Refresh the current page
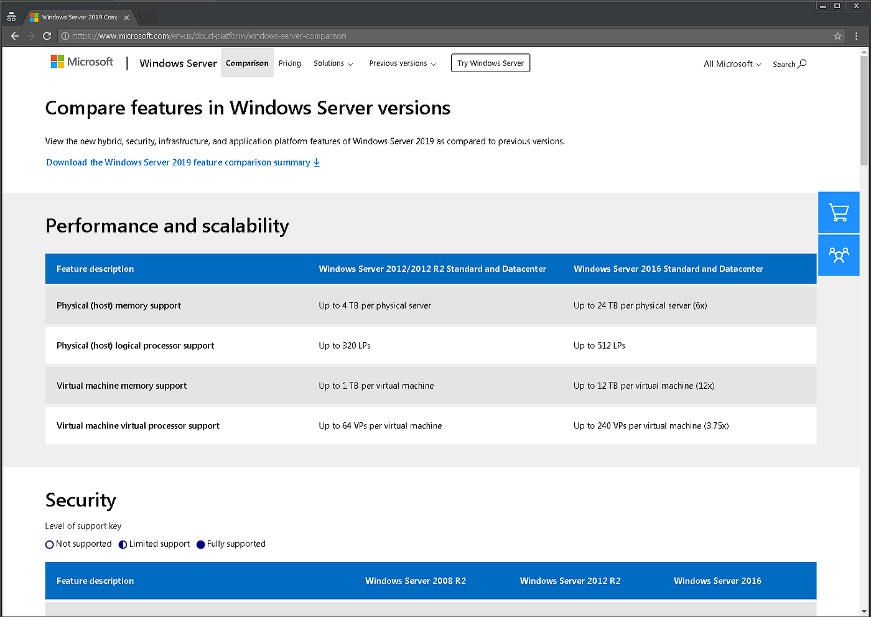871x617 pixels. pyautogui.click(x=47, y=35)
